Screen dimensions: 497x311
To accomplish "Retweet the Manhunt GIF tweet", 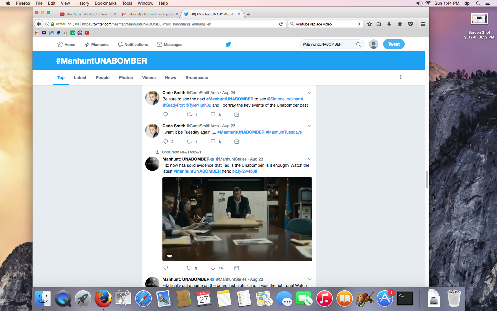I will (x=189, y=268).
